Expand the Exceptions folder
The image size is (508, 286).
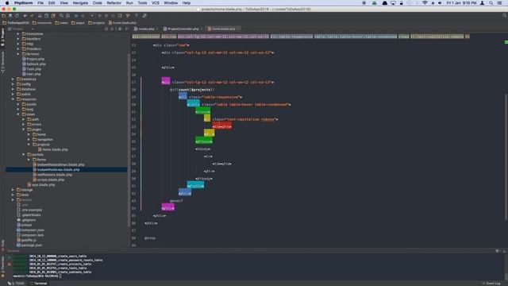coord(18,33)
